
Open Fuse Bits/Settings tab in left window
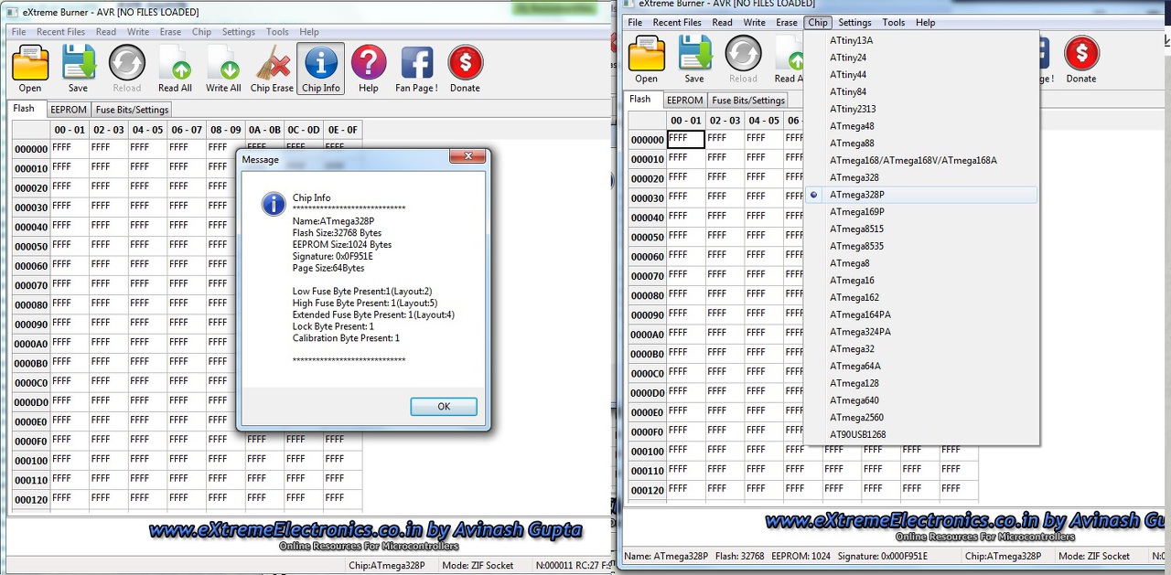tap(133, 110)
